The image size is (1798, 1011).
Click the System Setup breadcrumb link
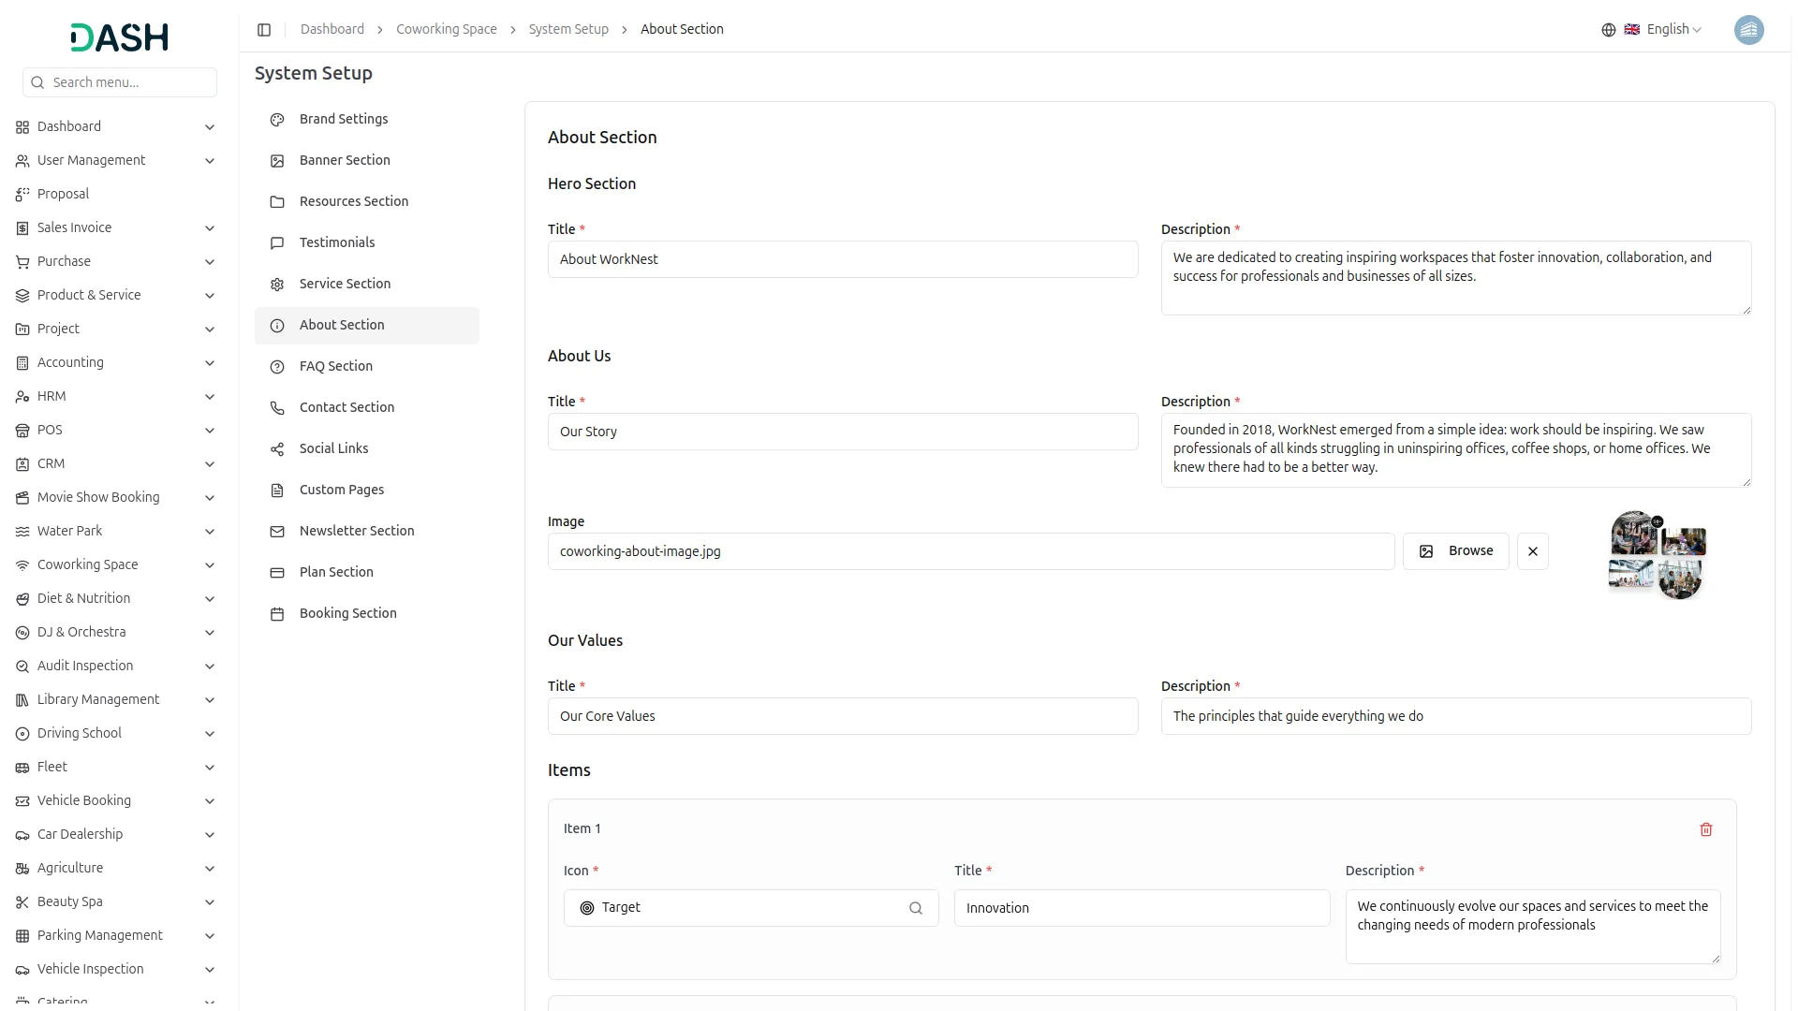click(567, 30)
